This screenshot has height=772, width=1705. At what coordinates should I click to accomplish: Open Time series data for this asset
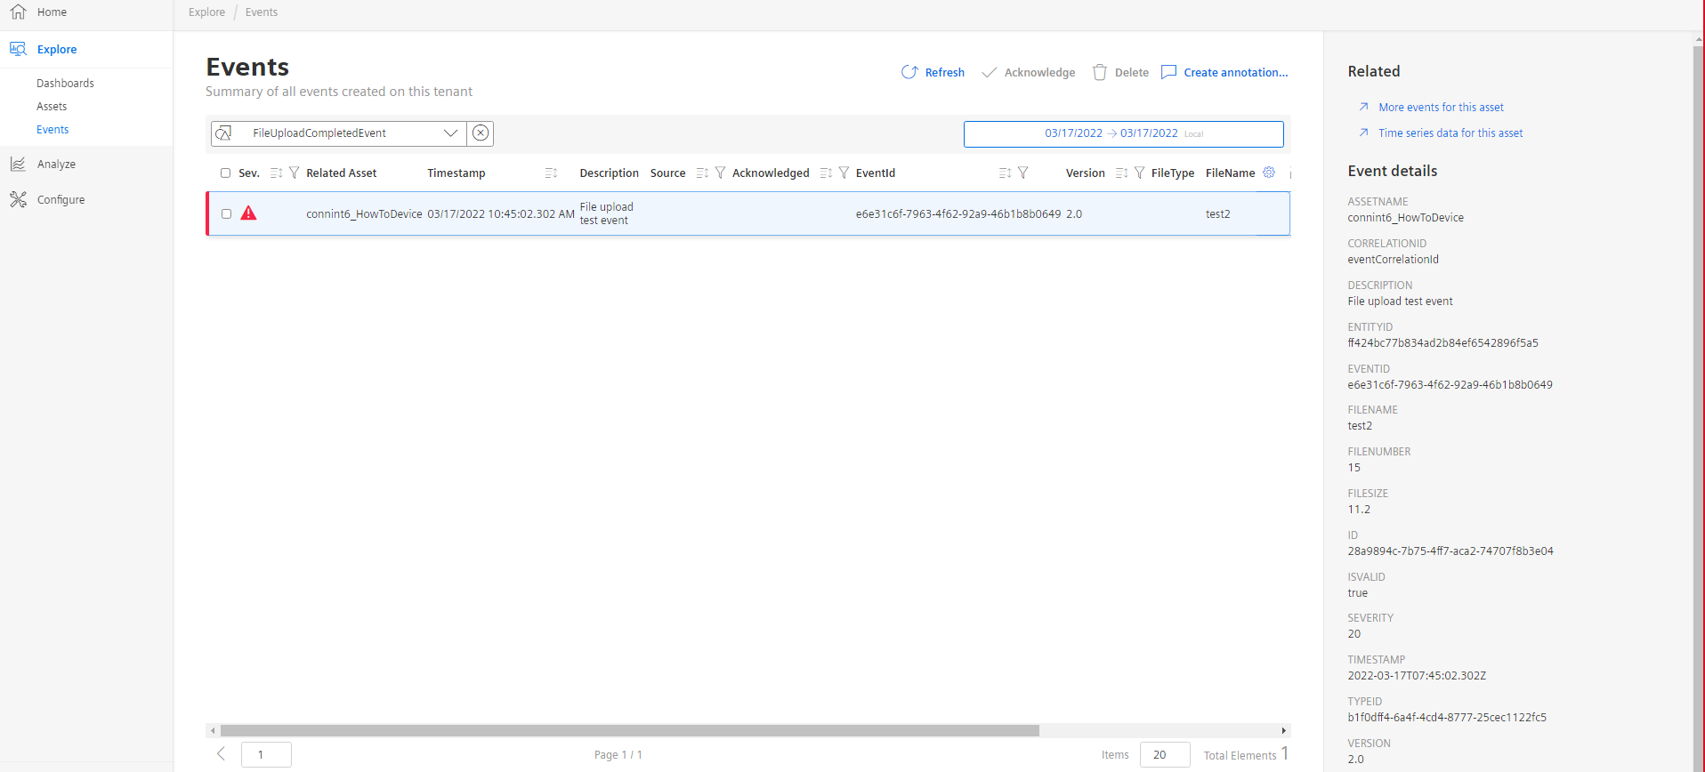[x=1450, y=133]
